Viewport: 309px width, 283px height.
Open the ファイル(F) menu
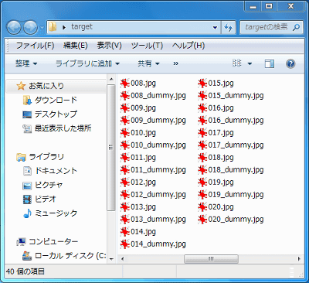tap(35, 46)
